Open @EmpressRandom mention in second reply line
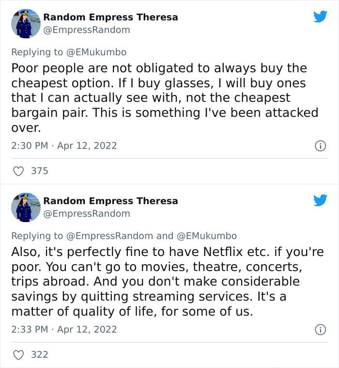Viewport: 339px width, 368px height. [109, 236]
